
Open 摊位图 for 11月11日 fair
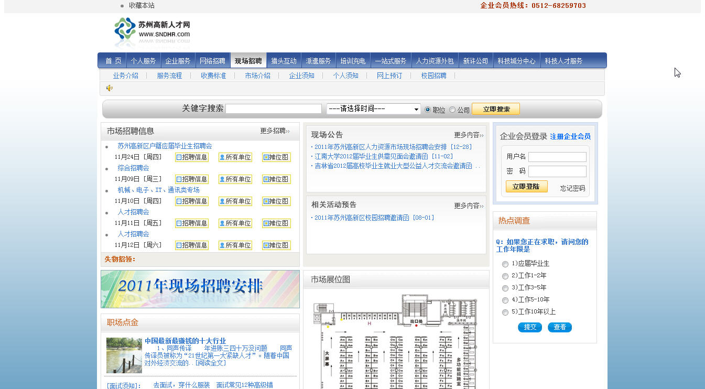pyautogui.click(x=276, y=223)
